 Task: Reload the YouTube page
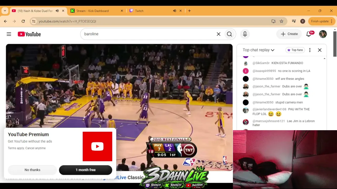(x=23, y=21)
